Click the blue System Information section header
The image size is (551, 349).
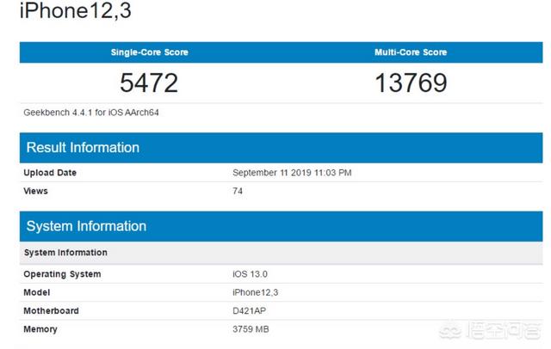click(282, 226)
